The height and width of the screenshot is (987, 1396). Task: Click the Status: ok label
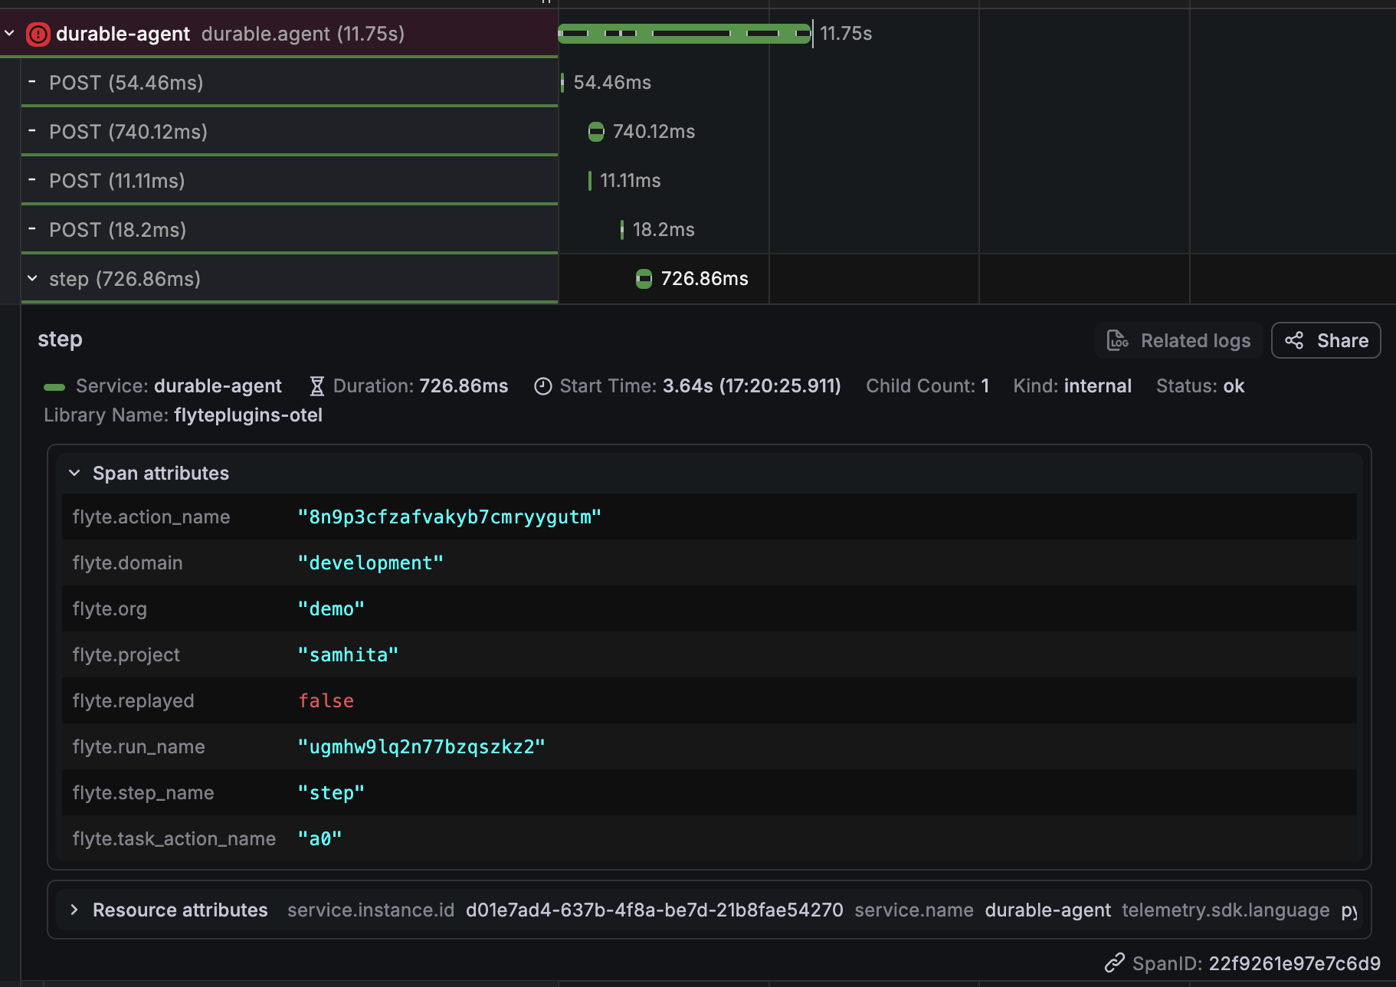click(x=1200, y=386)
